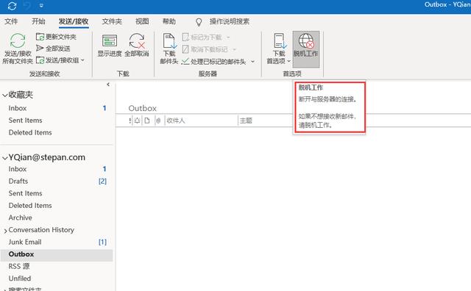
Task: Open the quick access toolbar customize arrow
Action: point(41,6)
